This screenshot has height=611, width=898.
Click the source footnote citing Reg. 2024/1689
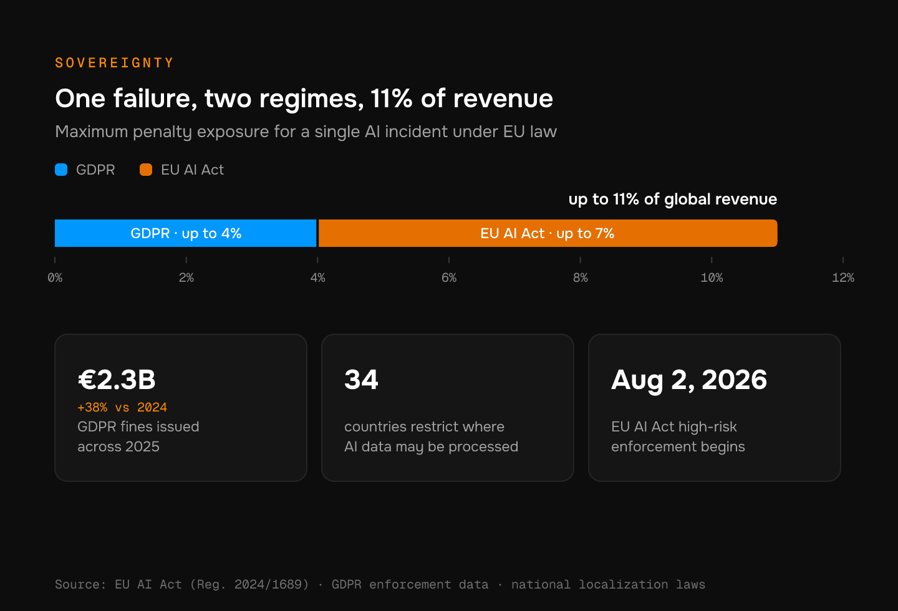(380, 584)
